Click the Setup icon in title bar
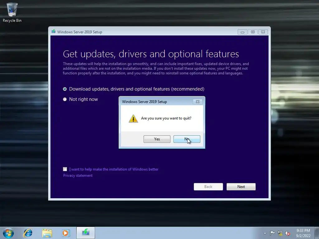Screen dimensions: 319x239 [x=54, y=31]
